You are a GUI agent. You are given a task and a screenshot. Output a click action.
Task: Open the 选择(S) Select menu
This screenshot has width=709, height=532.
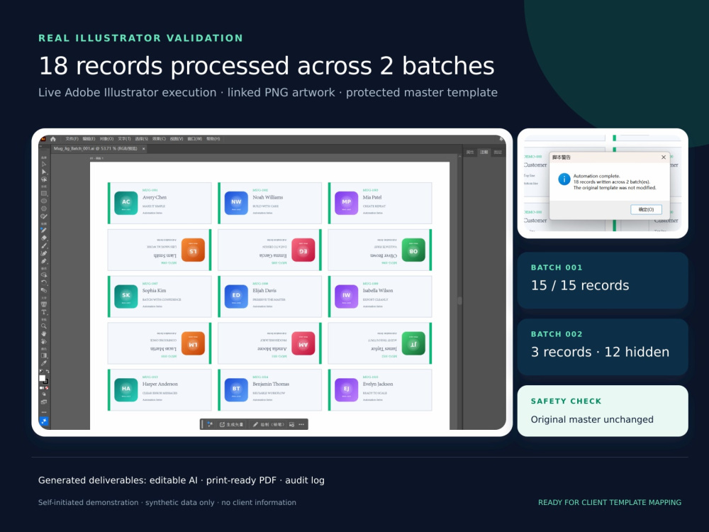click(x=142, y=139)
